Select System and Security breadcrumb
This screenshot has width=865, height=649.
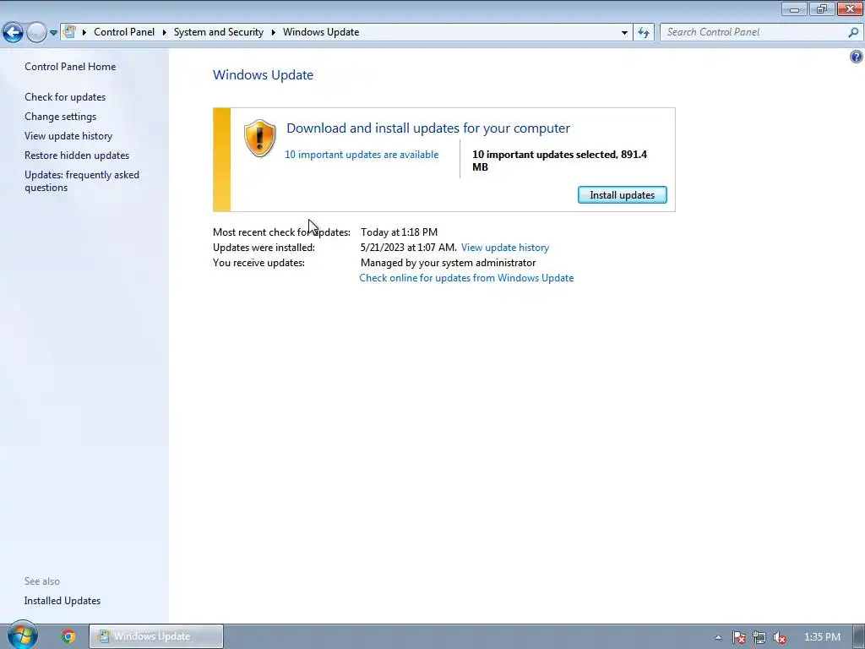pyautogui.click(x=219, y=32)
